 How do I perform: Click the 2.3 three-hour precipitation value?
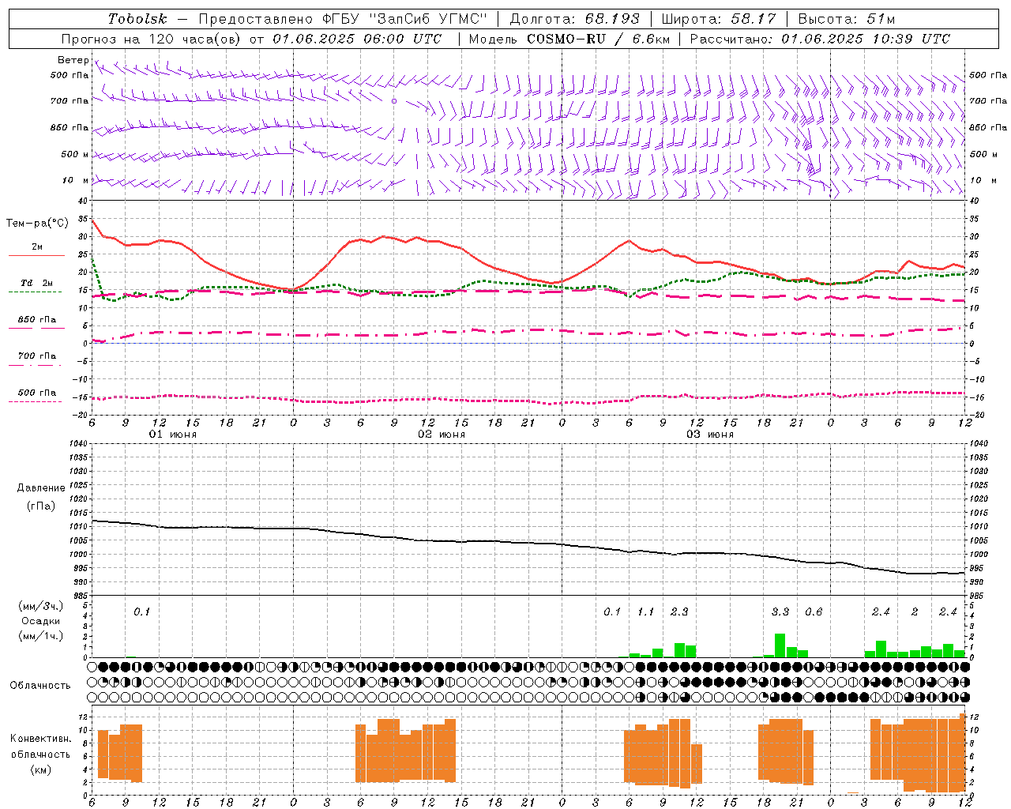click(679, 611)
